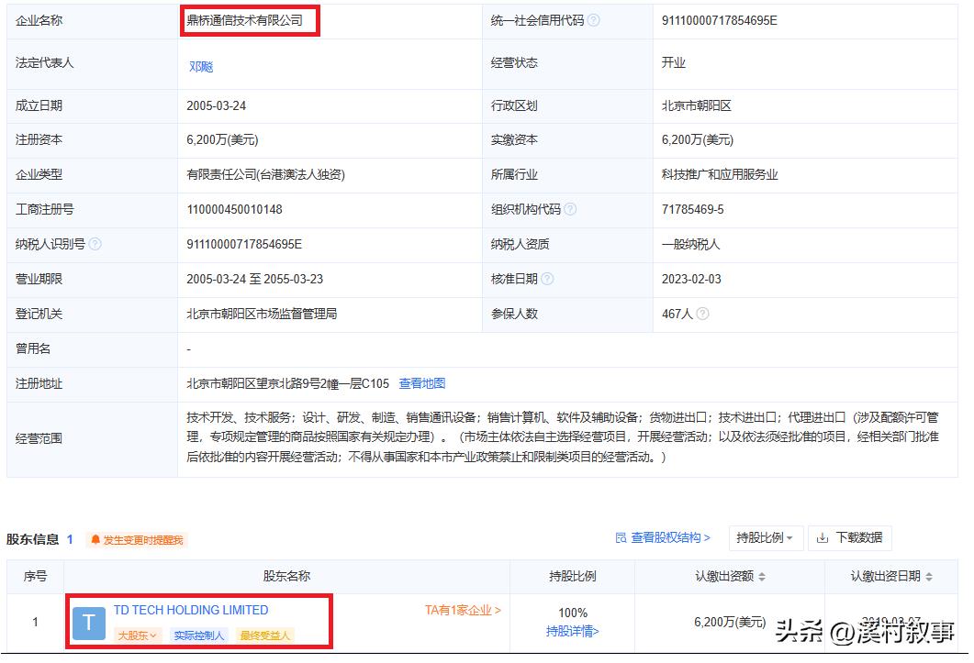Click the blue T shareholder avatar
974x663 pixels.
pos(89,623)
